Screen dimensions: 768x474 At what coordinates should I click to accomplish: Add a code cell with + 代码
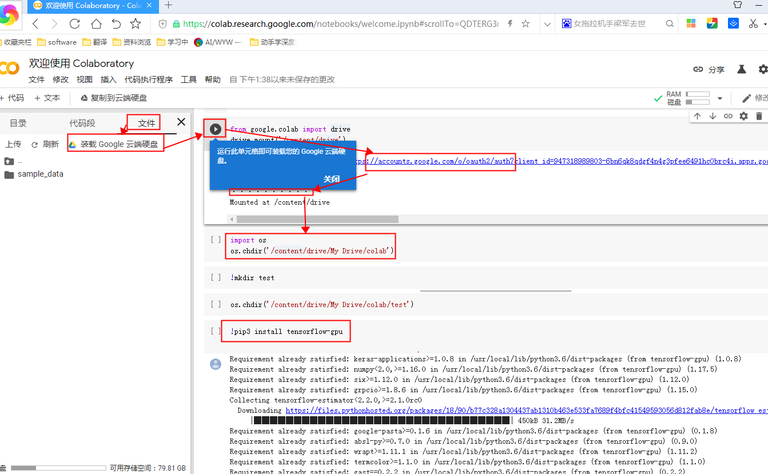pyautogui.click(x=12, y=98)
